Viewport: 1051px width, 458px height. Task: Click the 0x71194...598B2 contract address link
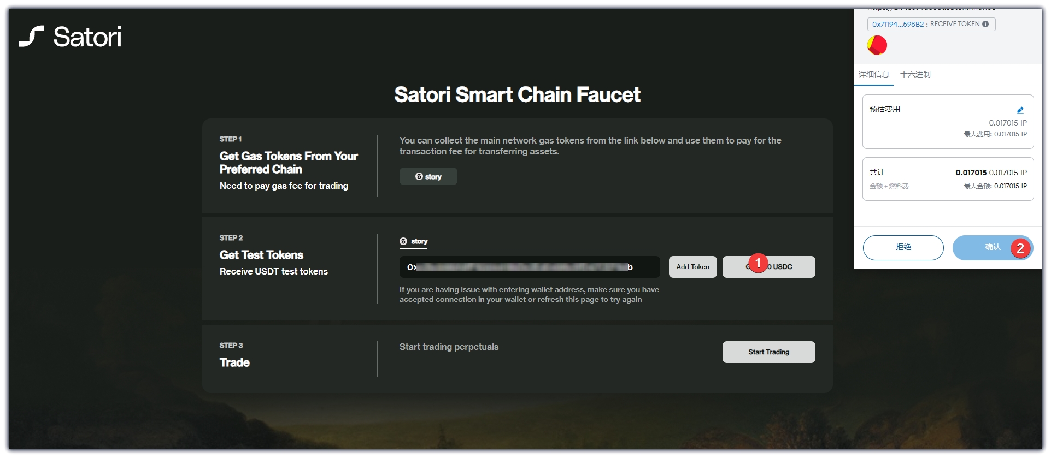click(897, 24)
